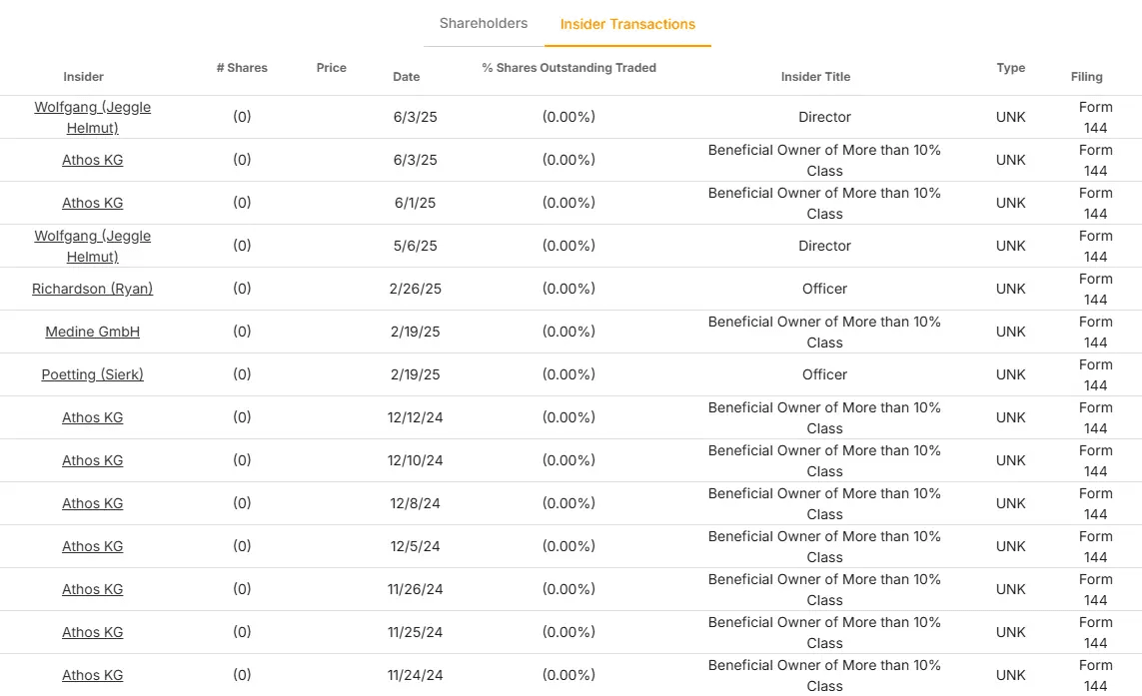Select the Insider Transactions tab
The image size is (1142, 696).
pyautogui.click(x=627, y=24)
